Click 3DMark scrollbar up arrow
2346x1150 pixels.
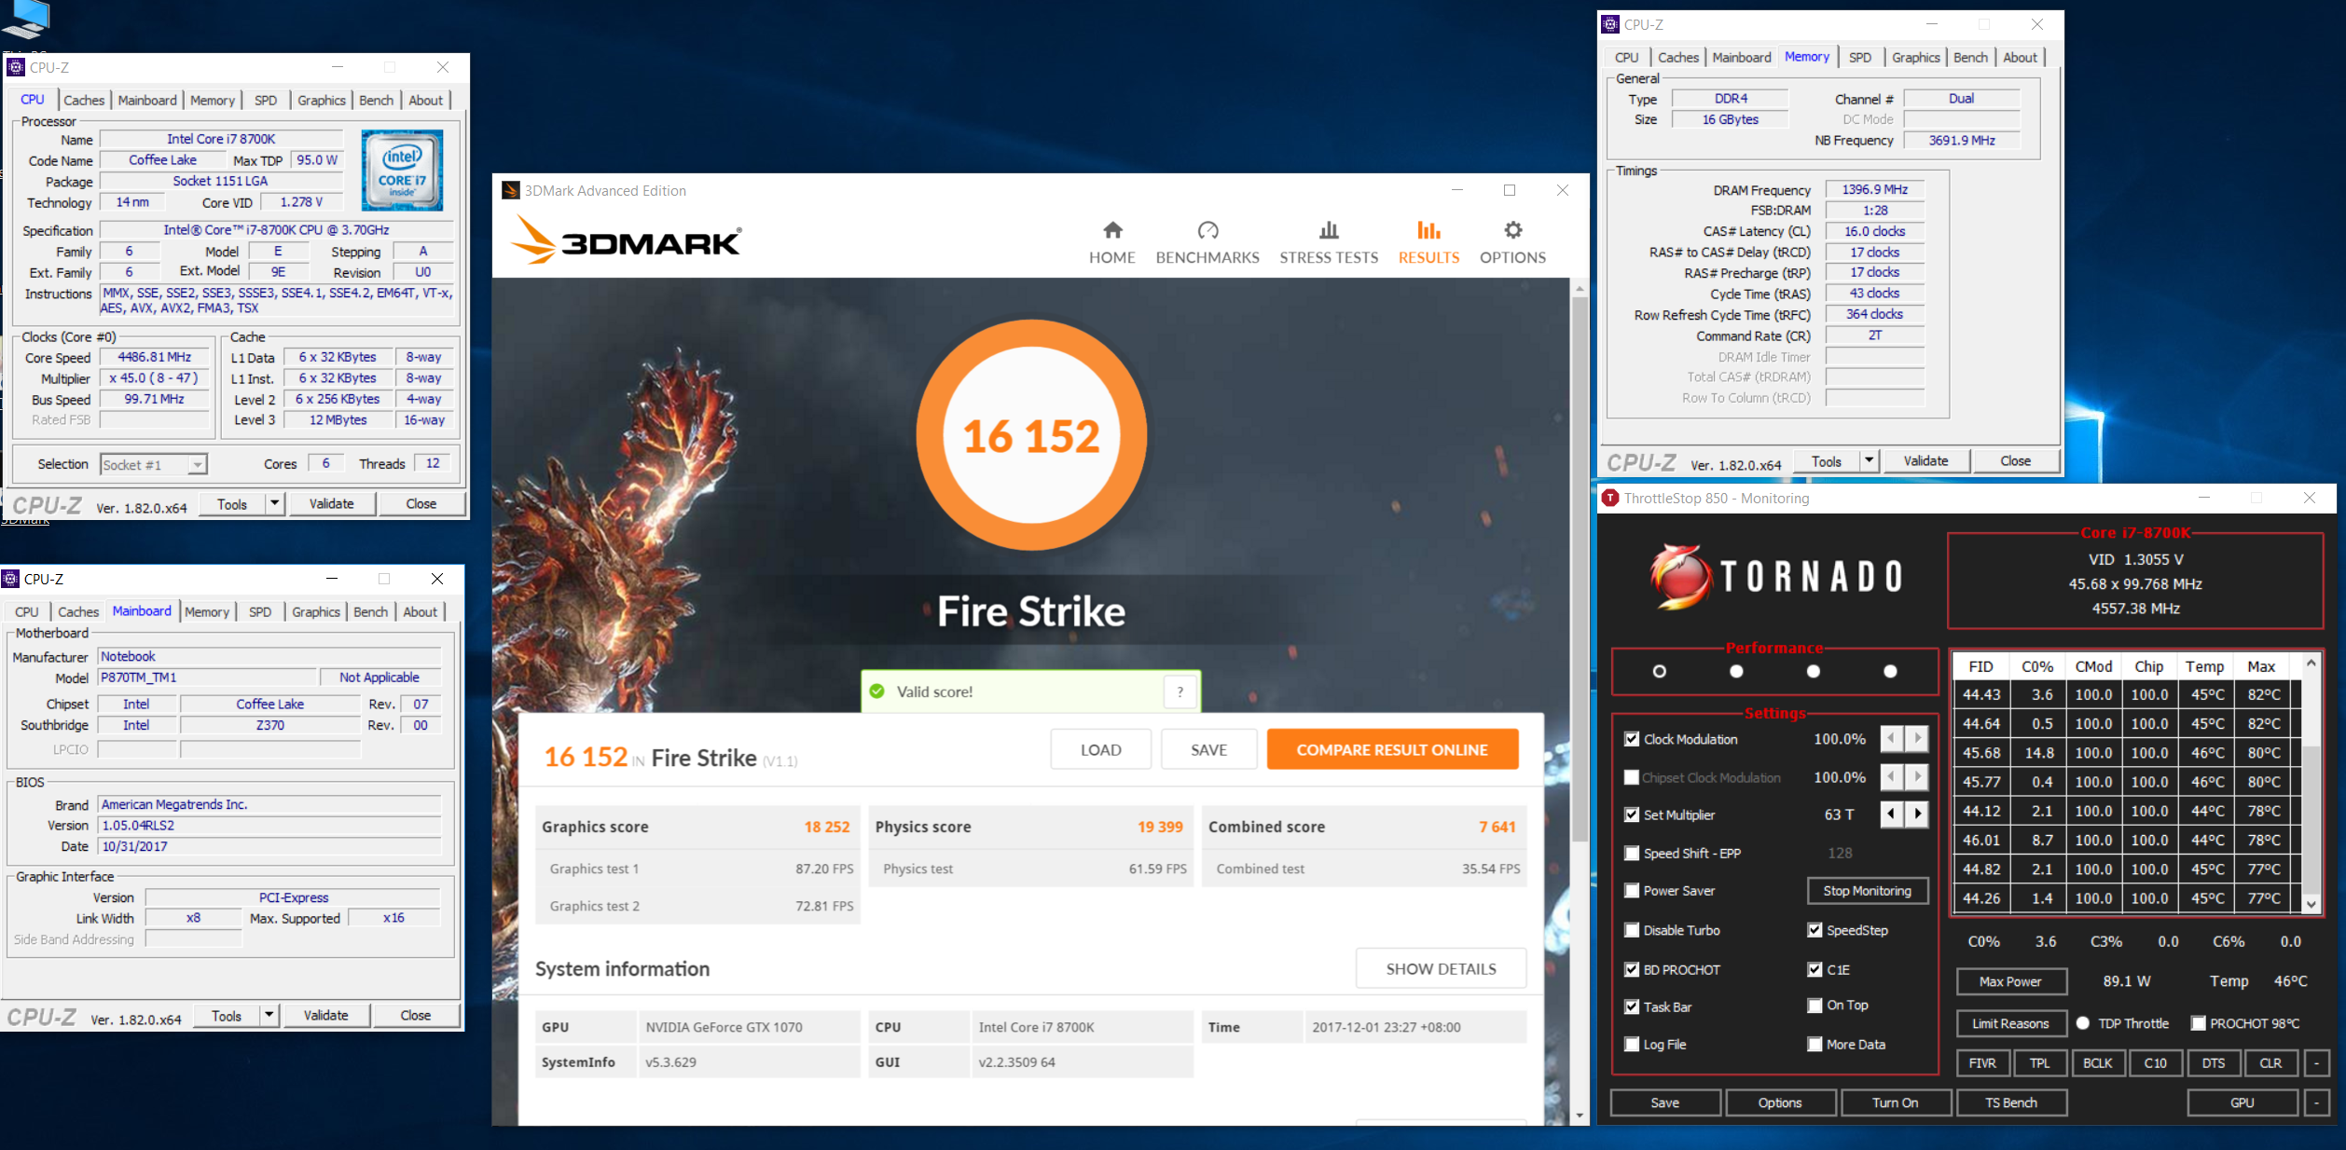point(1579,289)
